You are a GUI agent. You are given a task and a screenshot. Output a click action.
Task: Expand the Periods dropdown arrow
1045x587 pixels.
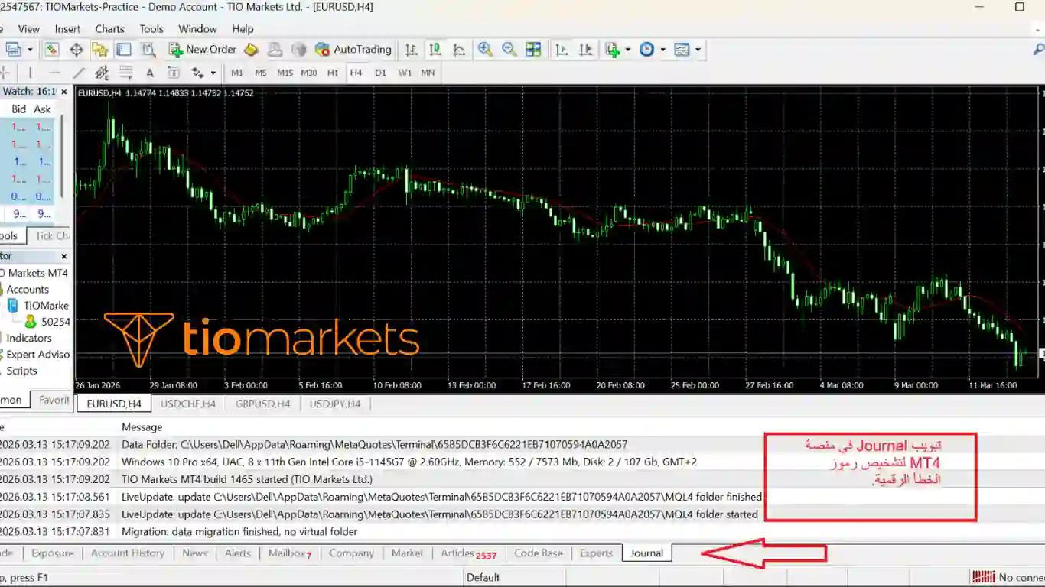pyautogui.click(x=662, y=50)
